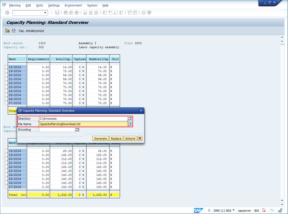Click the Print icon in toolbar
The width and height of the screenshot is (288, 214).
(x=85, y=13)
